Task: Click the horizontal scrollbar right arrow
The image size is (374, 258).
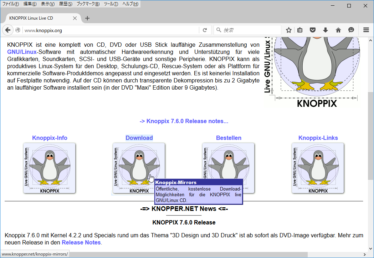Action: [365, 254]
